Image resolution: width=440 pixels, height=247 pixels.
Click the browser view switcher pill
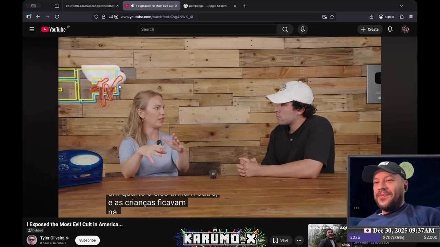click(34, 6)
